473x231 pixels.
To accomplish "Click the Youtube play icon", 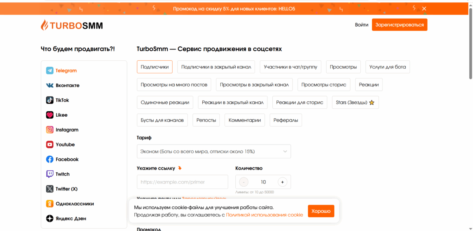I will (x=50, y=144).
